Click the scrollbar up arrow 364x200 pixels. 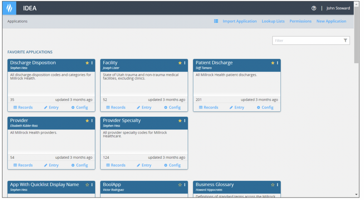[x=356, y=4]
